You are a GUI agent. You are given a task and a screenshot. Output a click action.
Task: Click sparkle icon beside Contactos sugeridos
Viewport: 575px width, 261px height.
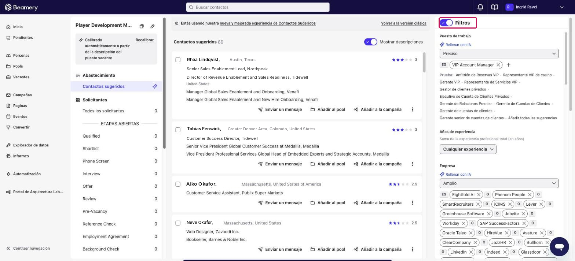[155, 86]
